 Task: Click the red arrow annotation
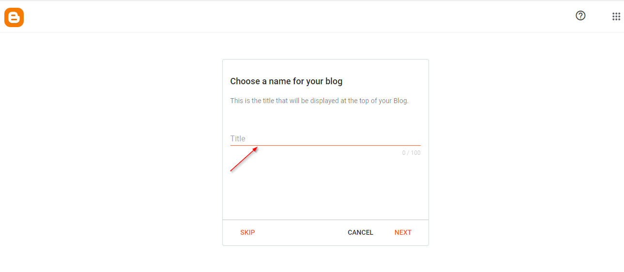point(244,159)
